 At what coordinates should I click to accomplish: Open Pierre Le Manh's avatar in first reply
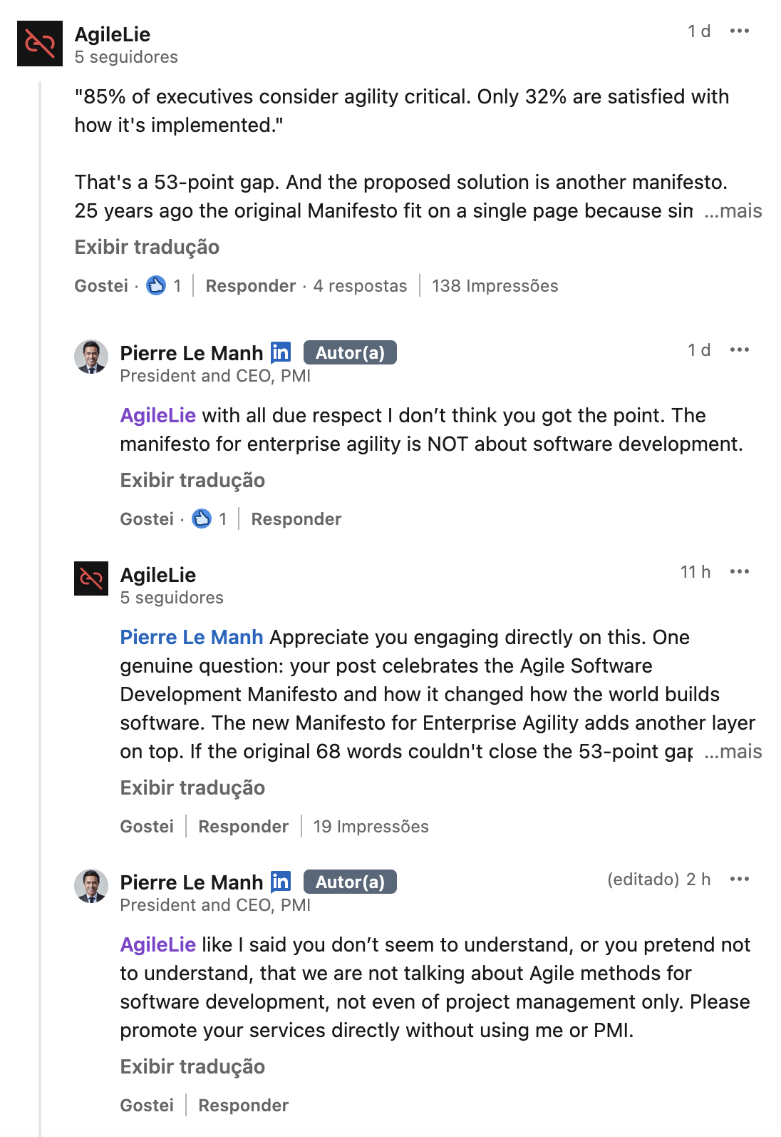coord(91,357)
